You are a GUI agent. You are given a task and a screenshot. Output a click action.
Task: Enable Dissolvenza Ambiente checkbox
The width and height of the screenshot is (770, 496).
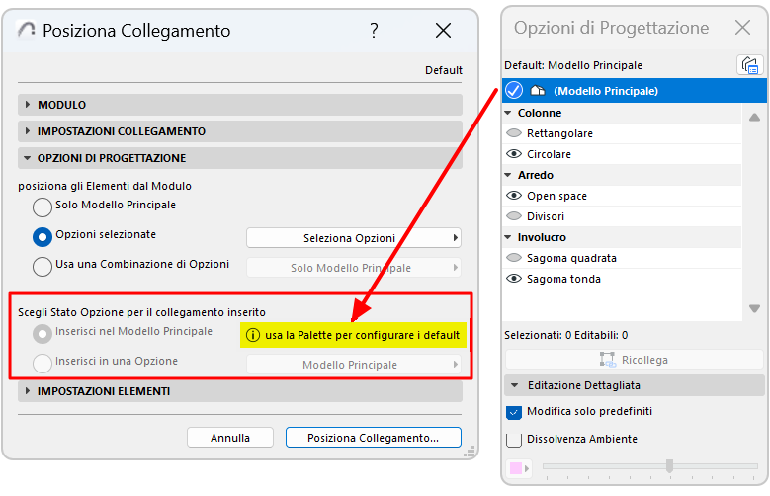[514, 440]
